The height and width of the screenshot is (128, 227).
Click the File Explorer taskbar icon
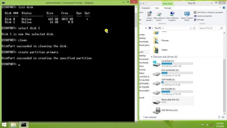(13, 125)
